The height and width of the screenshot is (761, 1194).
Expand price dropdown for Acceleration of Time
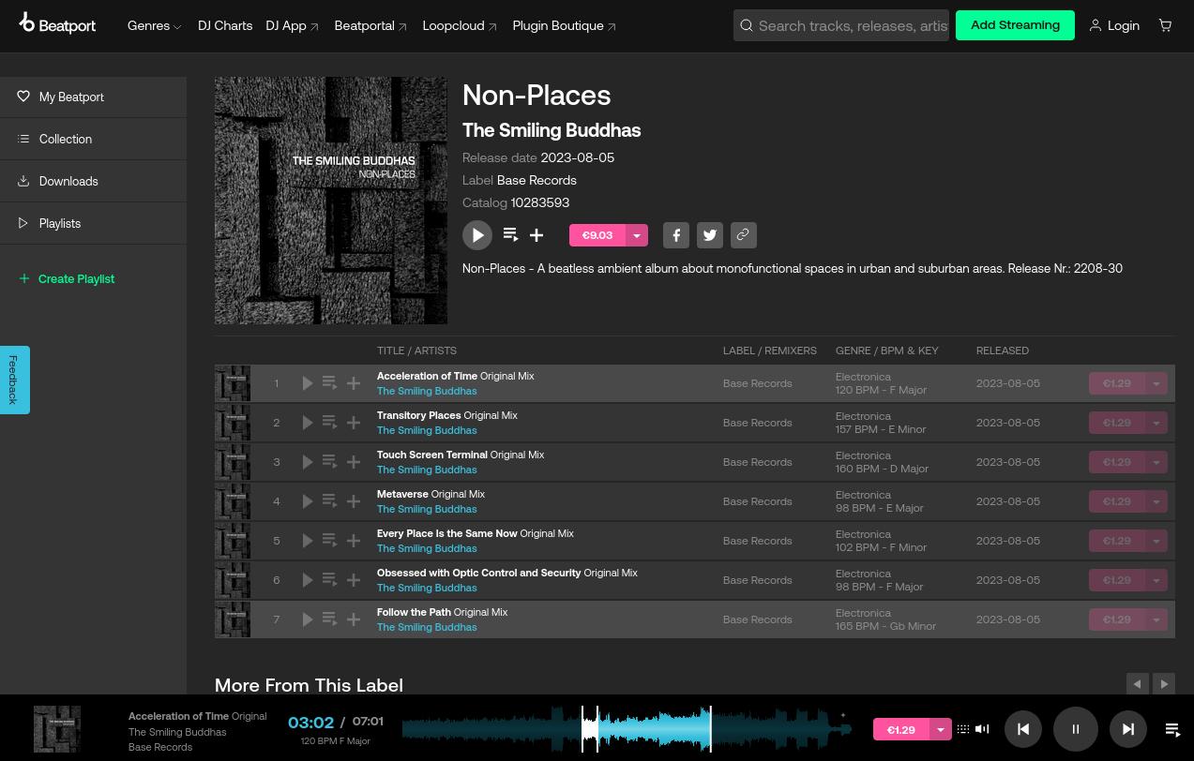pyautogui.click(x=1156, y=383)
